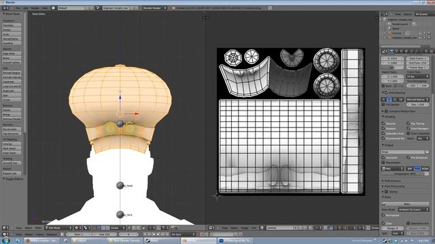Toggle the Full Sample checkbox

click(x=383, y=104)
